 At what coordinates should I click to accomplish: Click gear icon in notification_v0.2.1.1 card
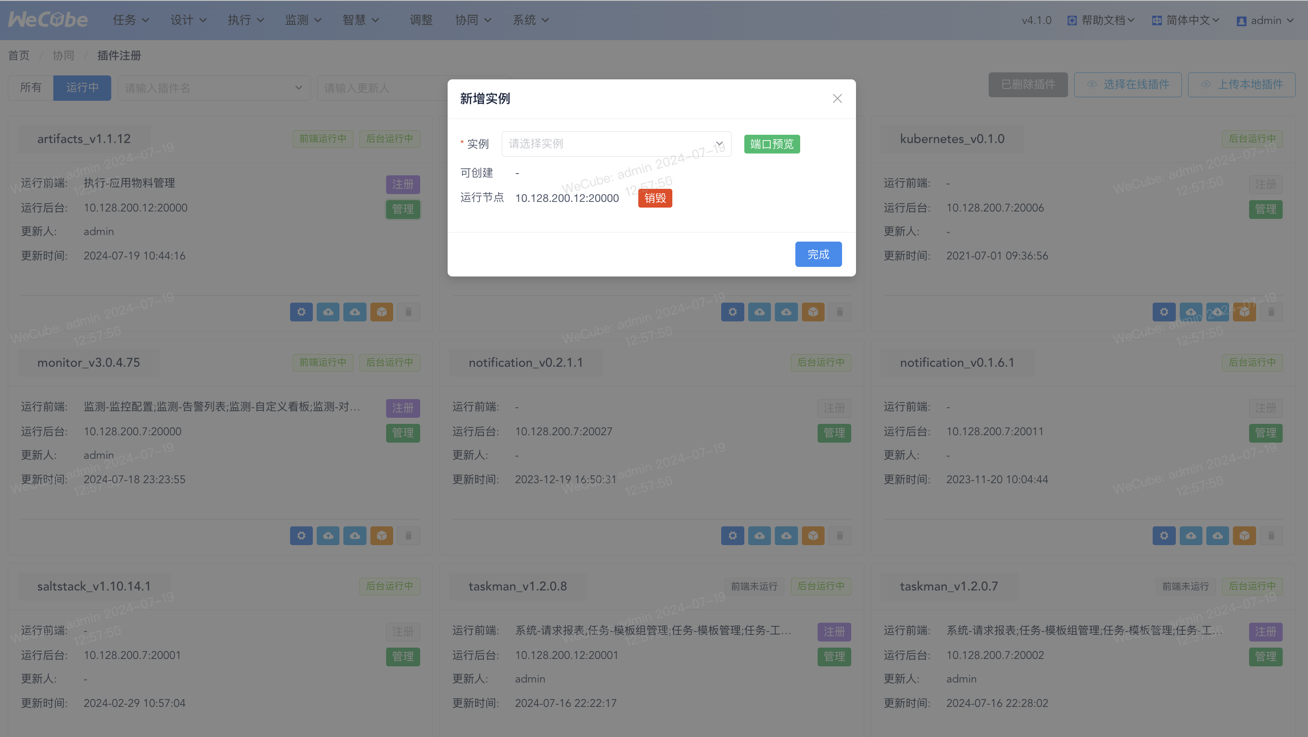click(x=733, y=536)
